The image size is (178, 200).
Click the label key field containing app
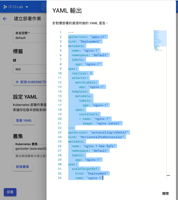30,69
